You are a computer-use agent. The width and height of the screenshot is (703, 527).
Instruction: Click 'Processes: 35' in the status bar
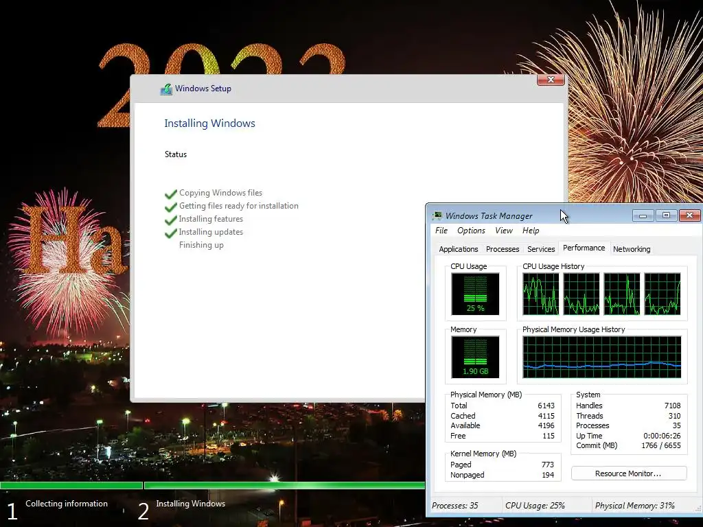click(454, 506)
